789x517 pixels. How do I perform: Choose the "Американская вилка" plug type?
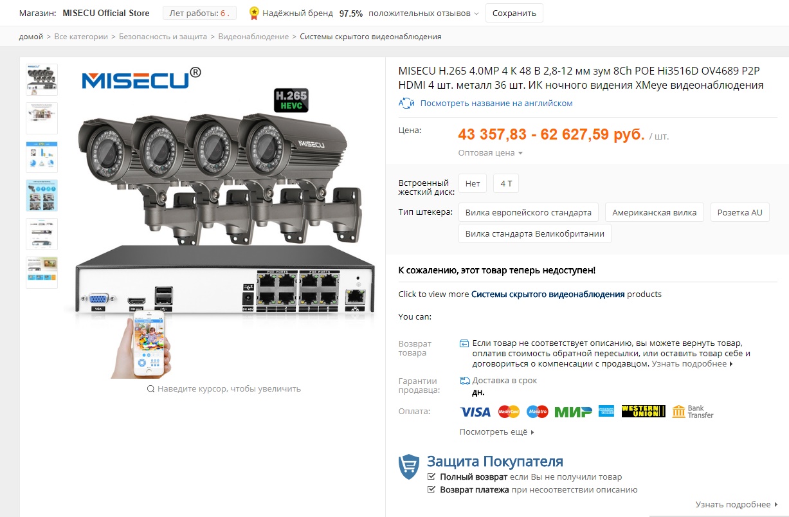(655, 212)
